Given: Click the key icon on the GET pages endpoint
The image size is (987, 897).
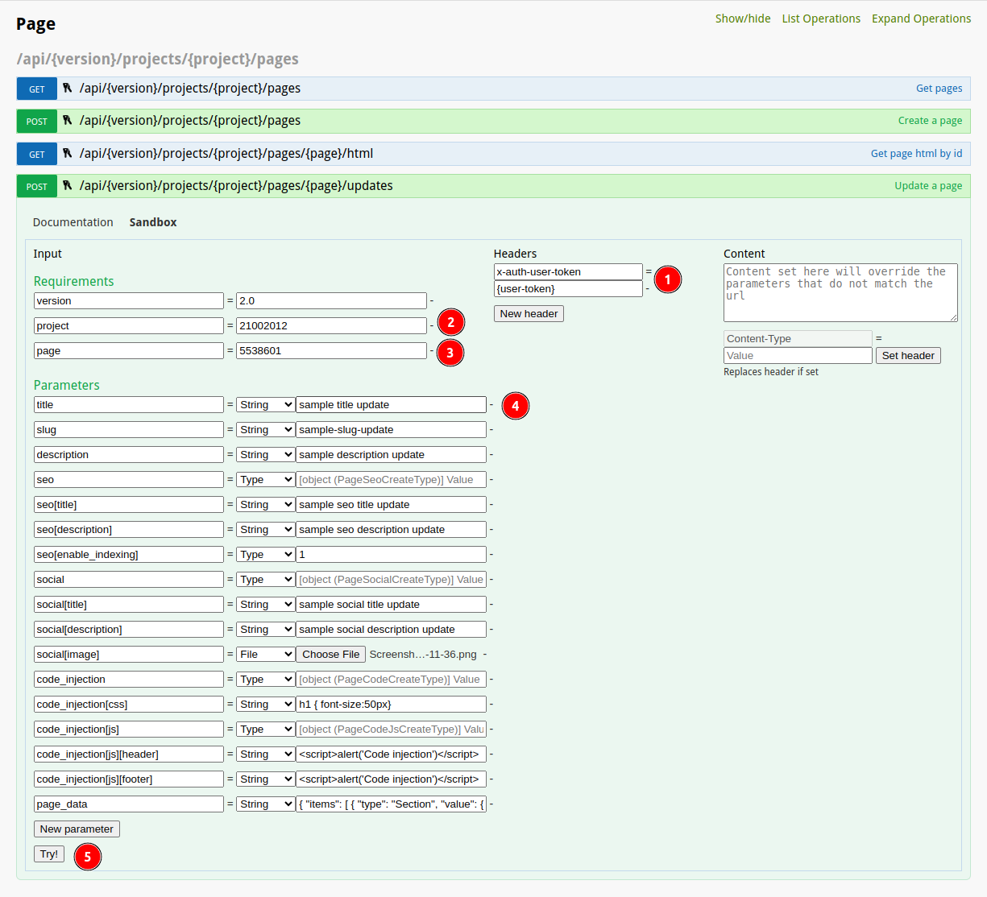Looking at the screenshot, I should click(68, 88).
